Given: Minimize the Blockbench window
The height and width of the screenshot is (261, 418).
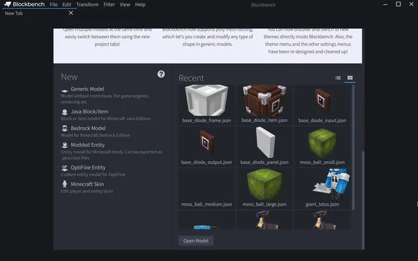Looking at the screenshot, I should (x=385, y=5).
